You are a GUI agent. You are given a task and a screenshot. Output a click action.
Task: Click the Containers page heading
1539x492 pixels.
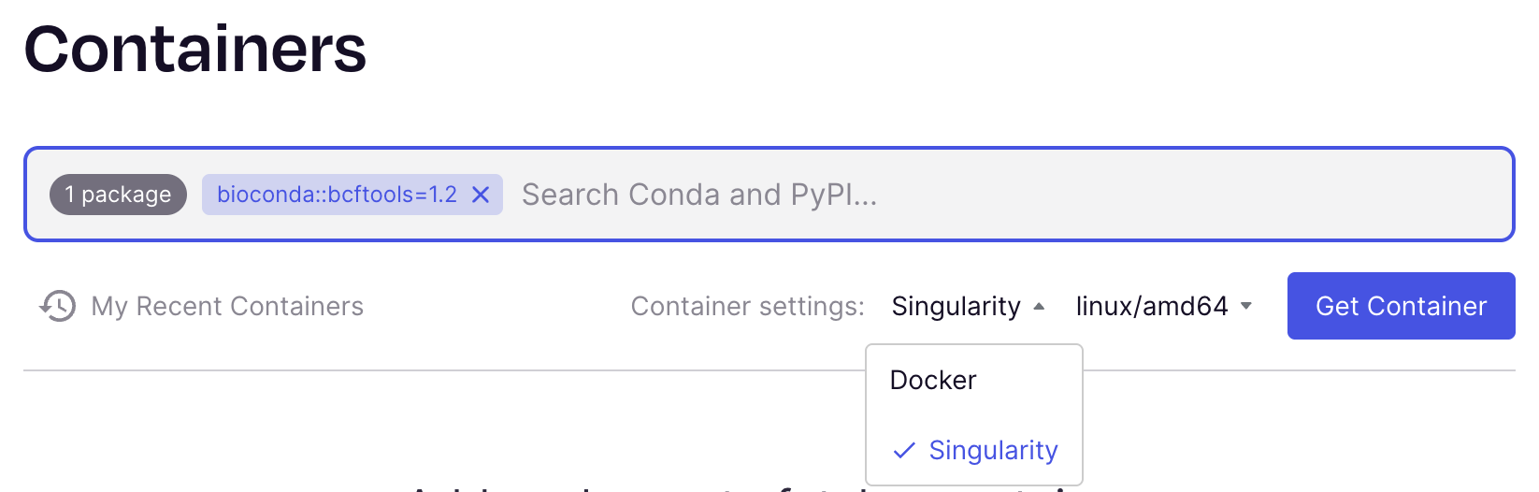coord(195,49)
